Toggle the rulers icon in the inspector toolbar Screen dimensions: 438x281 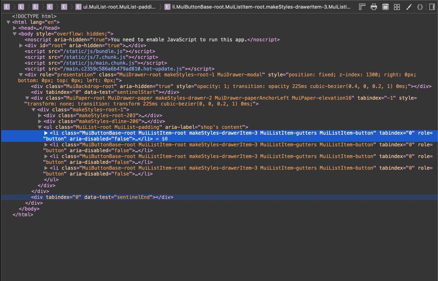tap(362, 7)
